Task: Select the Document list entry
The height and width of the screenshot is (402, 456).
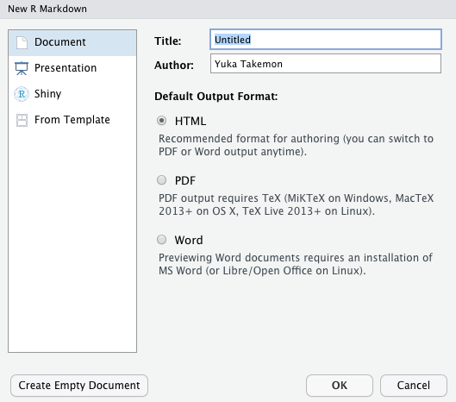Action: coord(72,42)
